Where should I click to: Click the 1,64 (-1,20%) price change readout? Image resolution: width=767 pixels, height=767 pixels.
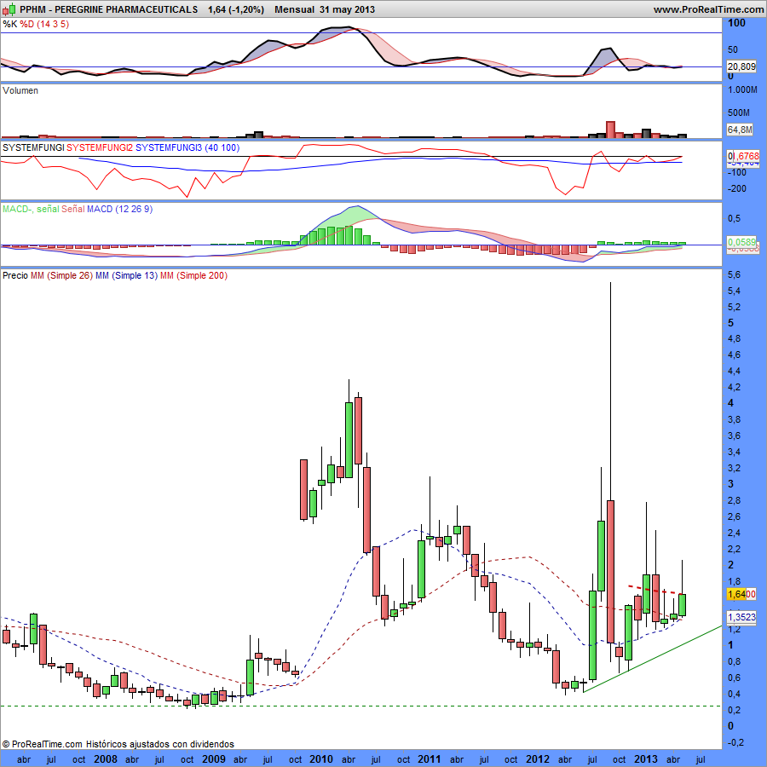point(236,9)
